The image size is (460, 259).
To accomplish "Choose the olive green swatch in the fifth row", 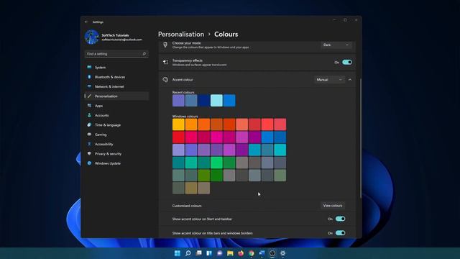I will [204, 176].
